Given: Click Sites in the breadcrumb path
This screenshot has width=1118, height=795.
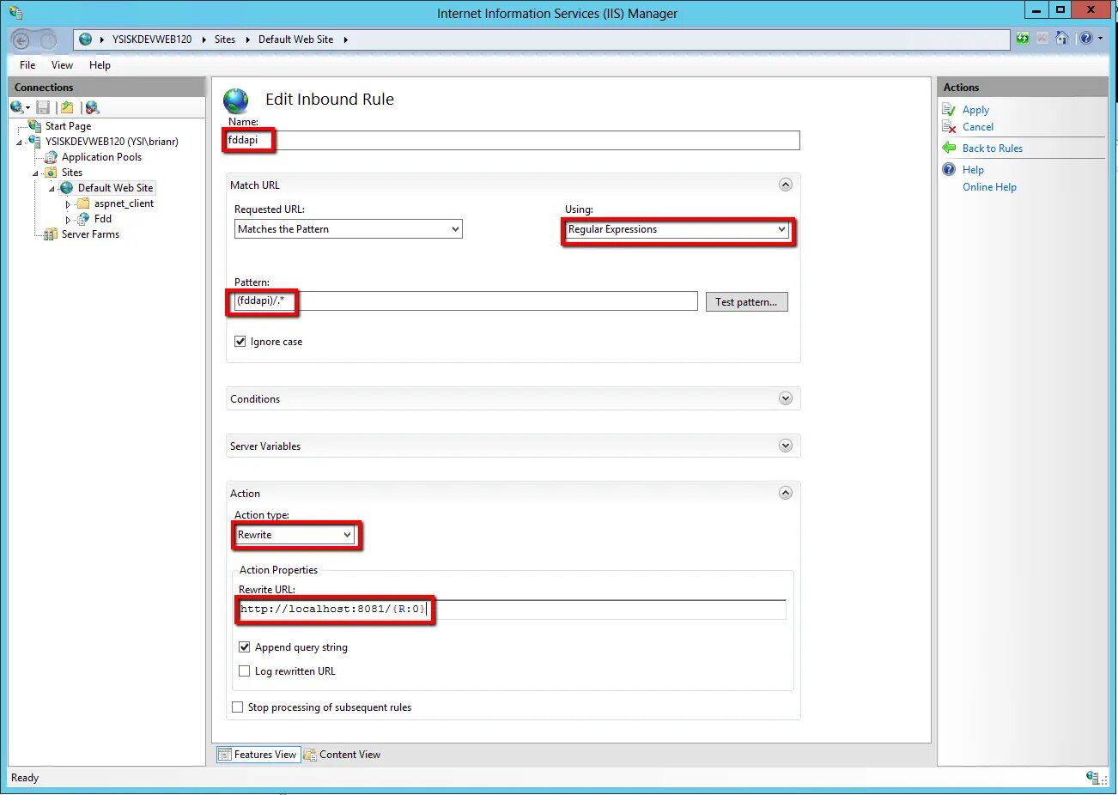Looking at the screenshot, I should 225,39.
